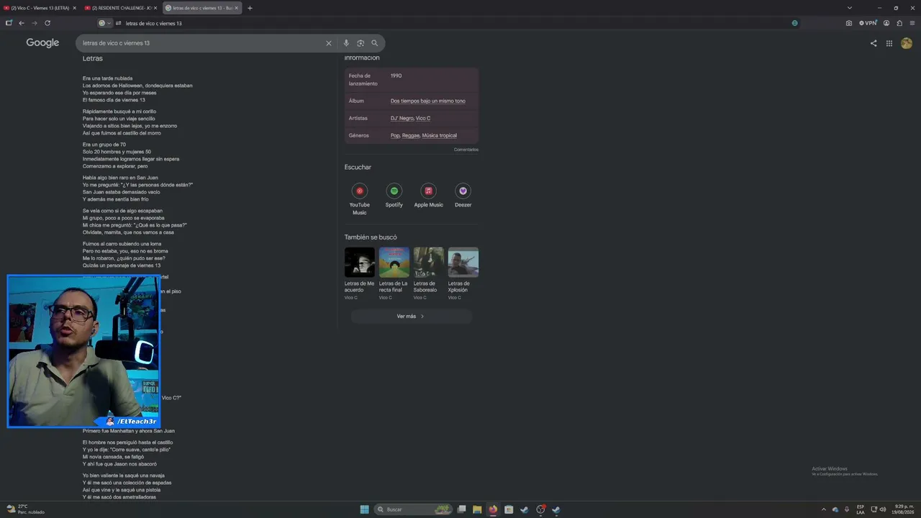Click the Letras section heading
This screenshot has width=921, height=518.
point(93,58)
